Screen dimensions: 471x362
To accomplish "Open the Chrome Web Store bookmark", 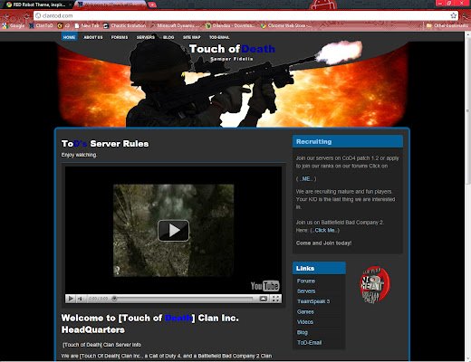I will point(286,25).
